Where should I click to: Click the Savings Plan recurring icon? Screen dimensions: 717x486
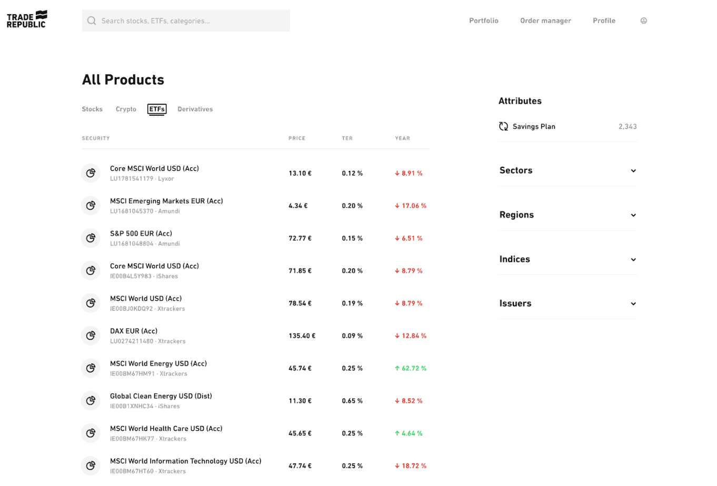click(504, 126)
